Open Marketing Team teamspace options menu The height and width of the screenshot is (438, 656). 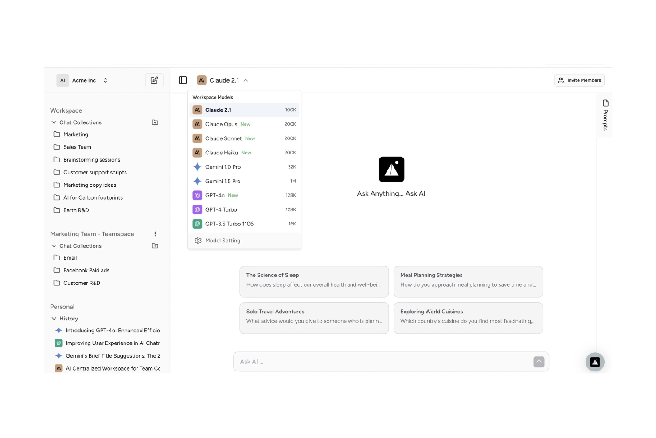155,234
